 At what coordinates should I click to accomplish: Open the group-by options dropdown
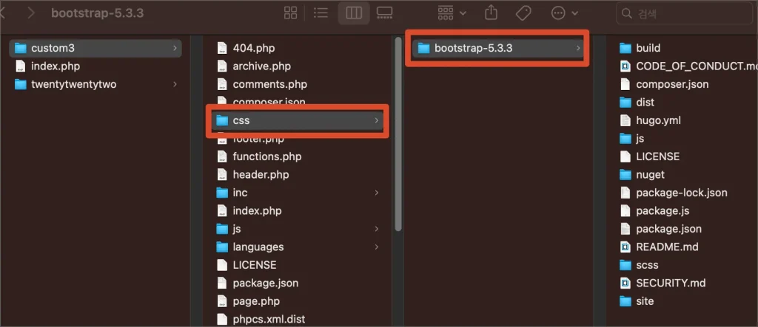pyautogui.click(x=452, y=13)
